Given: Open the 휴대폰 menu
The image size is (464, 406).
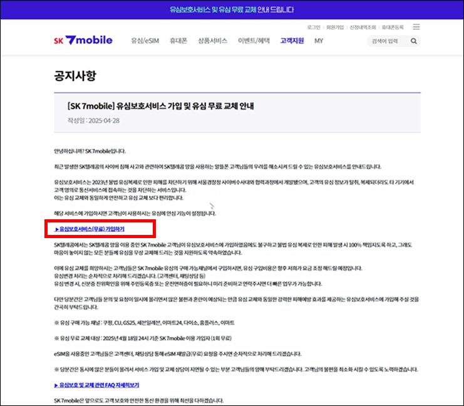Looking at the screenshot, I should coord(178,41).
